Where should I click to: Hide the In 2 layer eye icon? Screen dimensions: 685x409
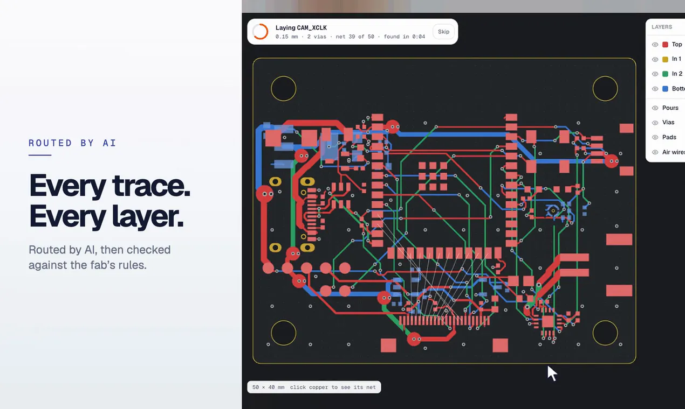coord(655,74)
